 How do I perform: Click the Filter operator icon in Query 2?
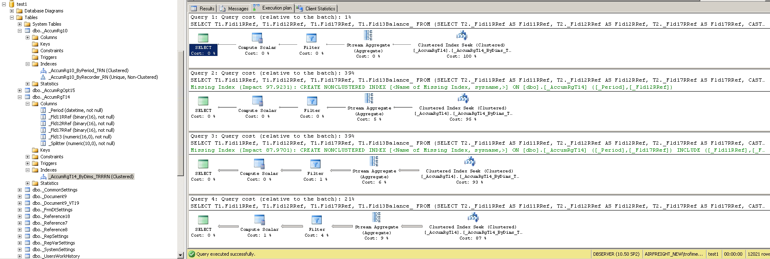312,101
